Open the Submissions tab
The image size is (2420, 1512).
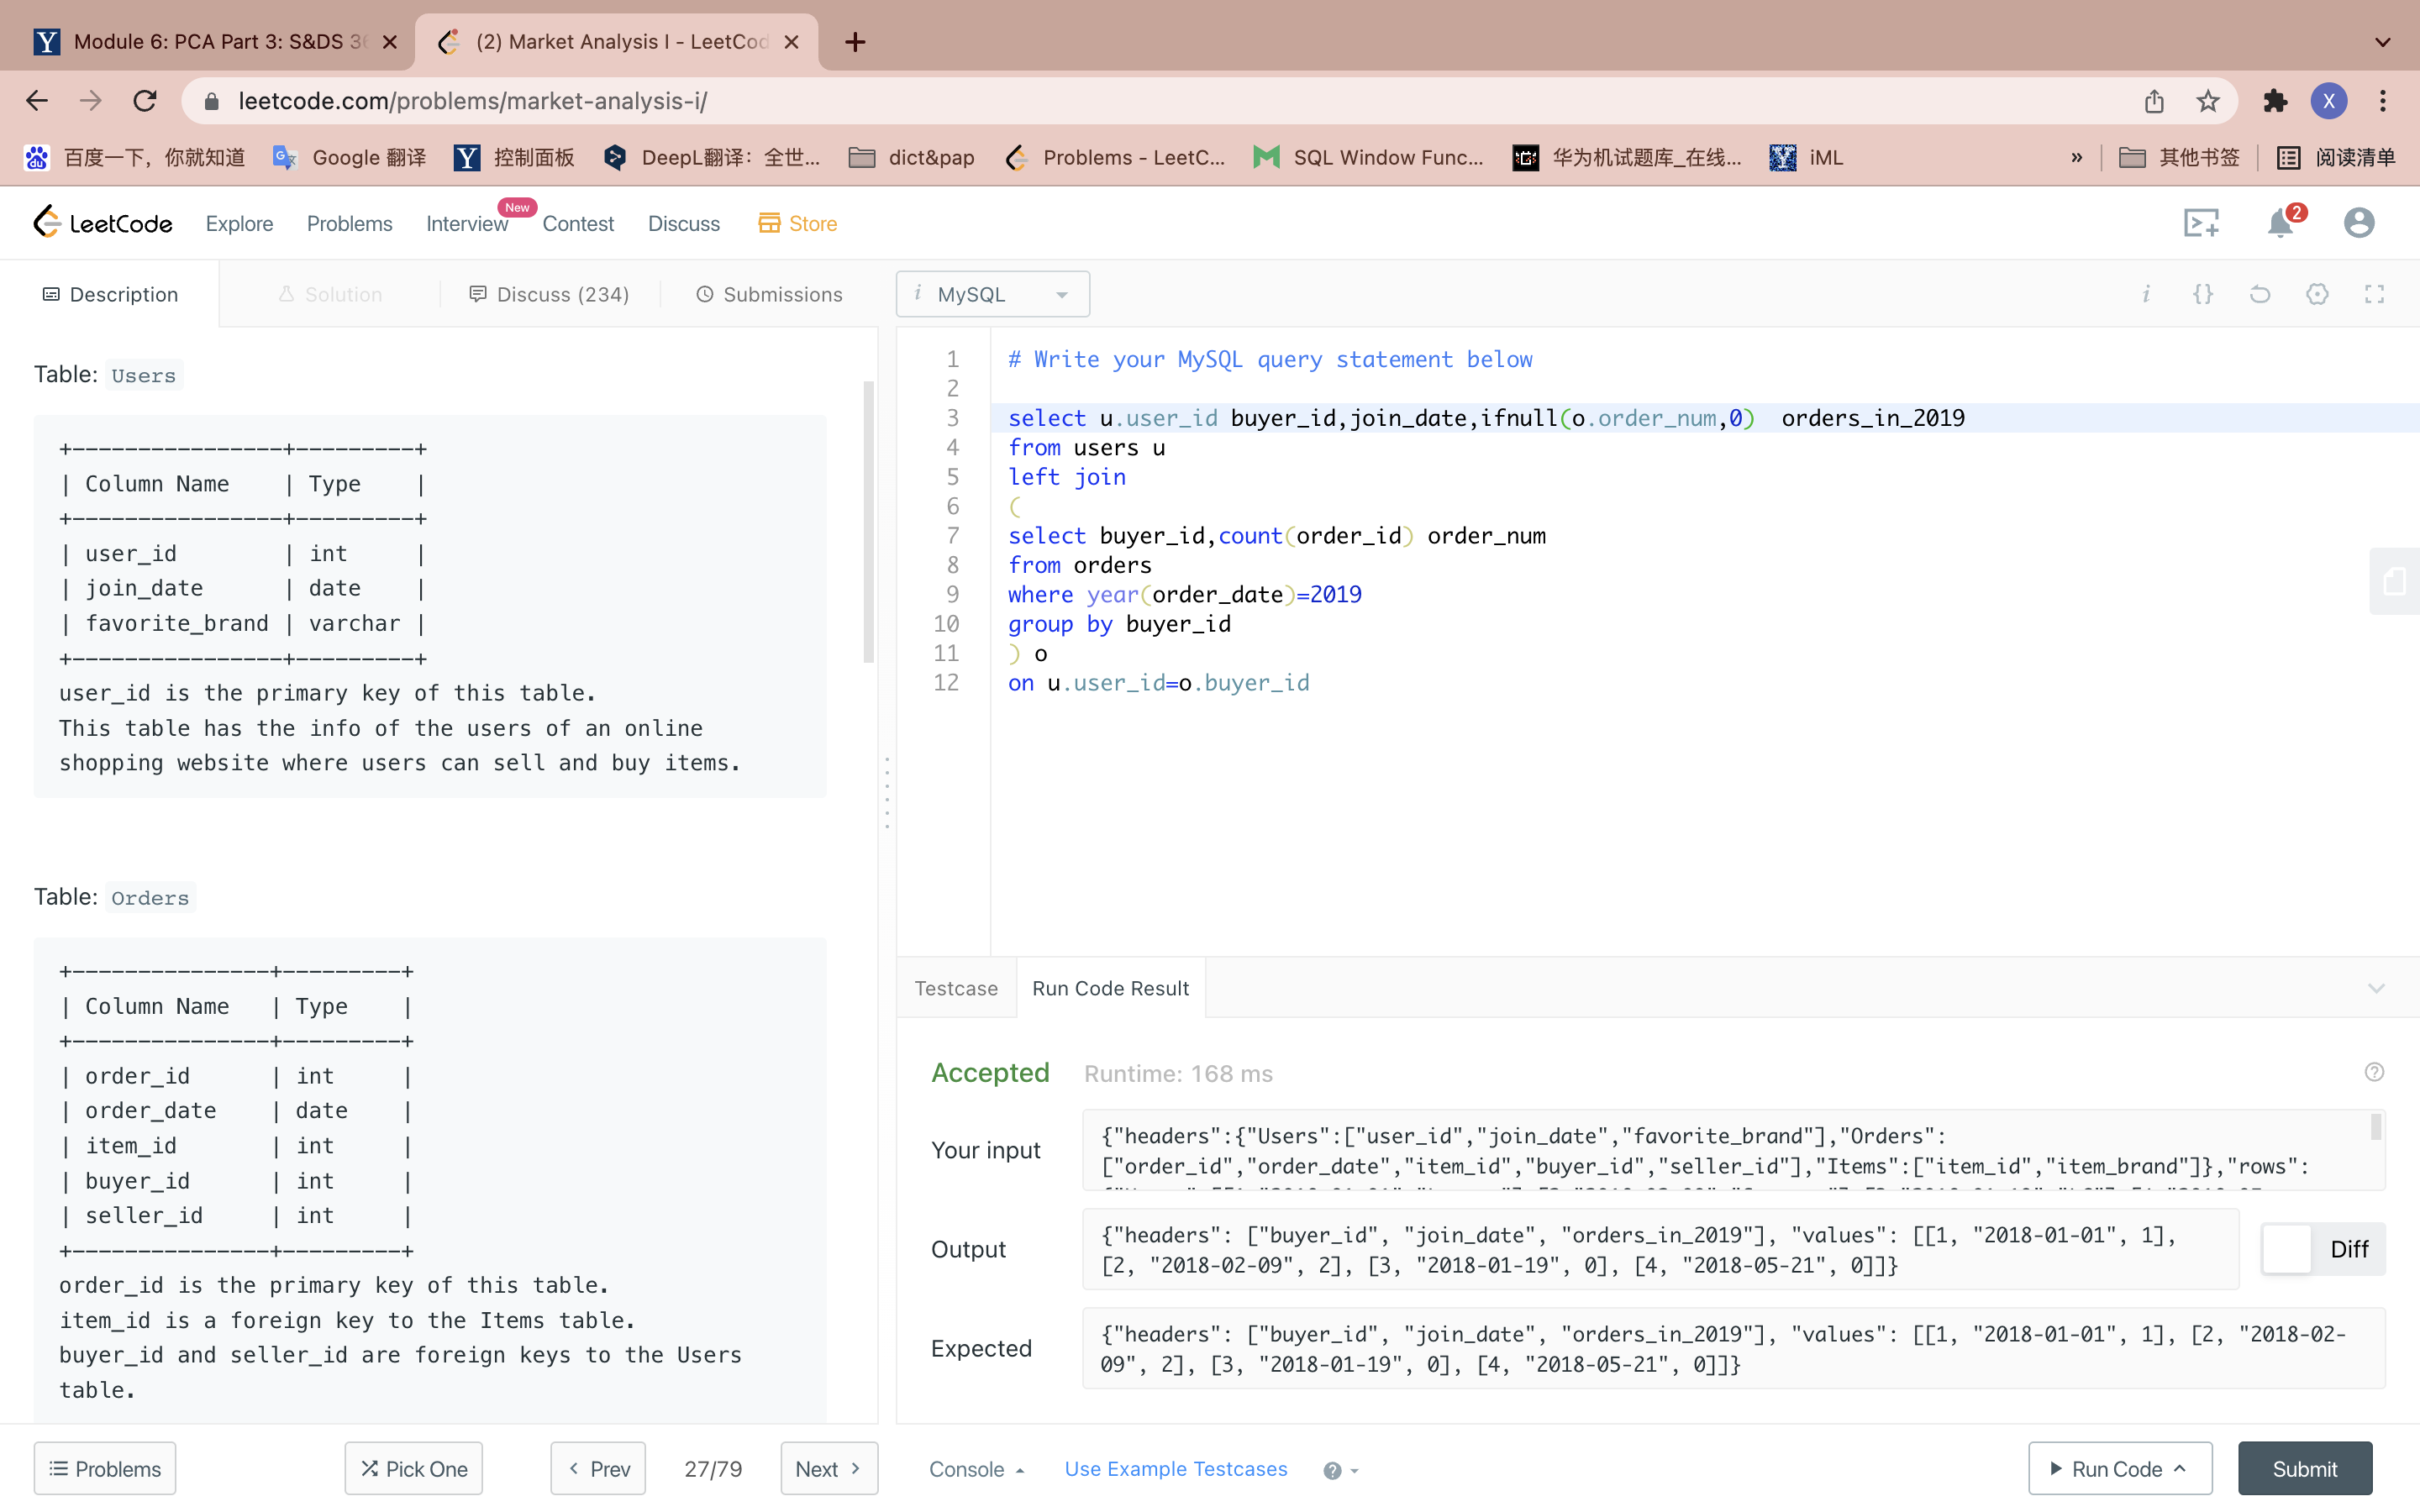tap(769, 294)
